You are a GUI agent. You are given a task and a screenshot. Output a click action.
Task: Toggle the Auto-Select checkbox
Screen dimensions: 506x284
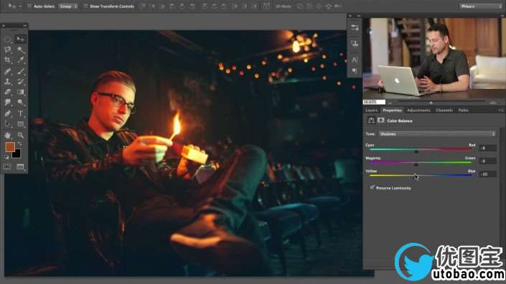click(29, 6)
